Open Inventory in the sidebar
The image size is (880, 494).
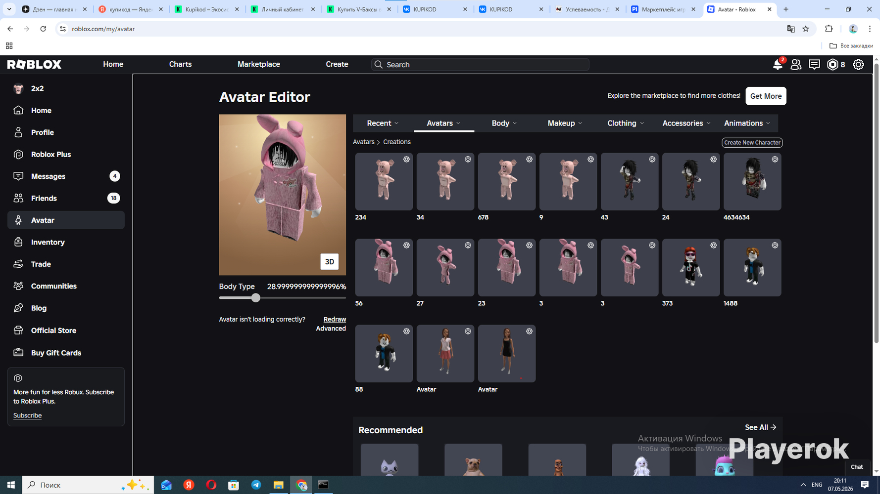click(66, 242)
